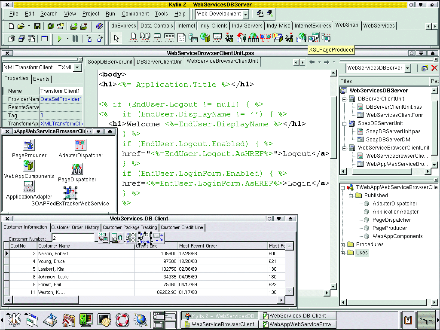Expand the Procedures folder node
The height and width of the screenshot is (330, 440).
click(342, 244)
